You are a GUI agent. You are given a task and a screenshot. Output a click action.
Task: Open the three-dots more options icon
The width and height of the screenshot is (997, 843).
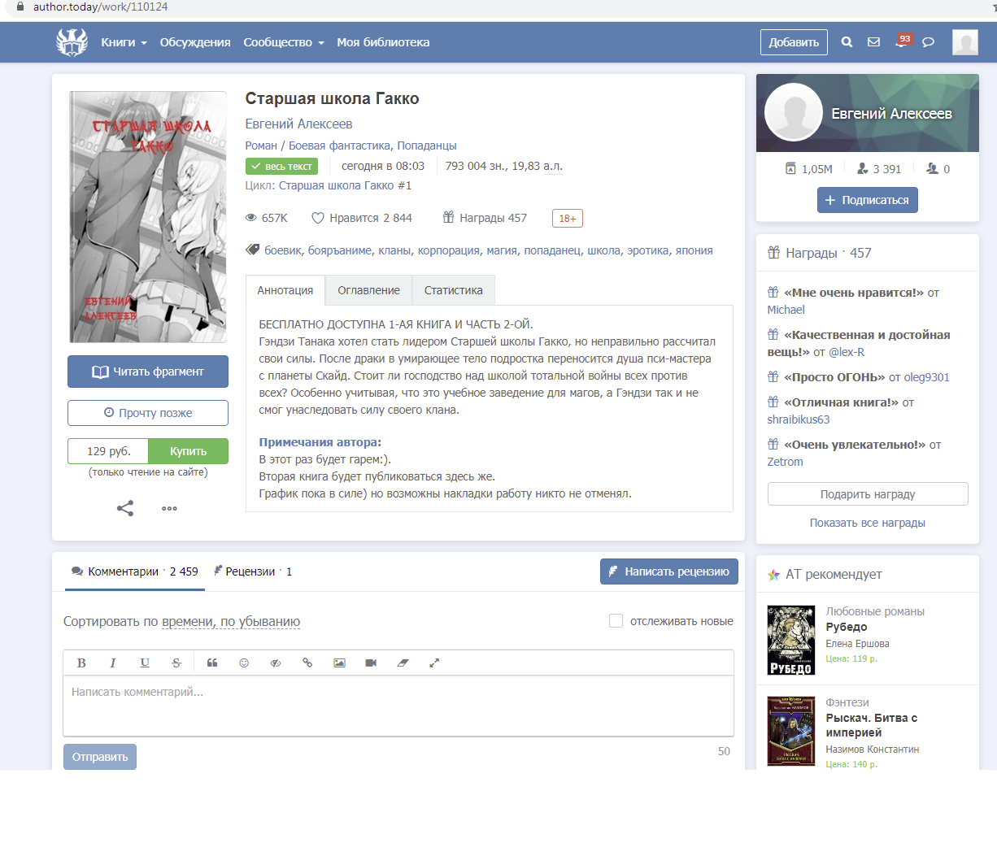pyautogui.click(x=169, y=509)
